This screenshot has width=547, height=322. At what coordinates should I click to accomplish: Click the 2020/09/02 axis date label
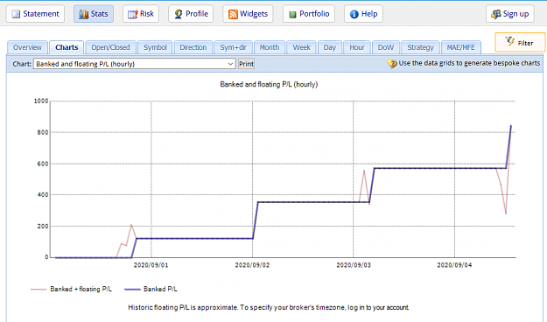click(x=252, y=265)
